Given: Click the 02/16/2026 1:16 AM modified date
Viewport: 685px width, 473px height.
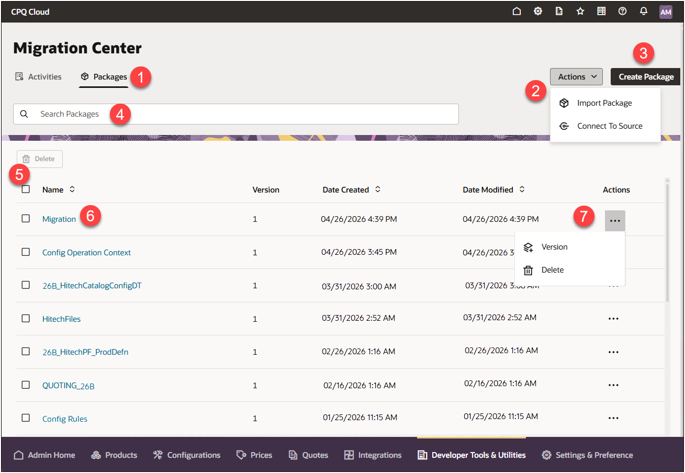Looking at the screenshot, I should click(500, 383).
